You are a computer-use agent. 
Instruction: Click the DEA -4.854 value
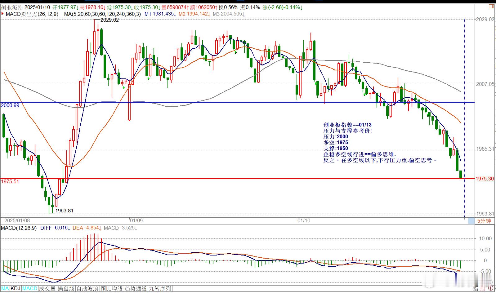(x=87, y=228)
